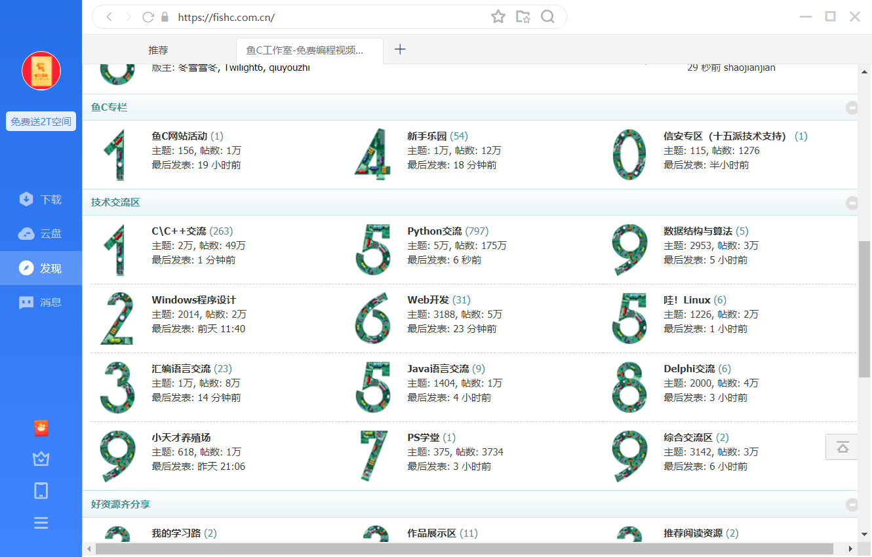Bookmark page with the star icon

point(498,17)
